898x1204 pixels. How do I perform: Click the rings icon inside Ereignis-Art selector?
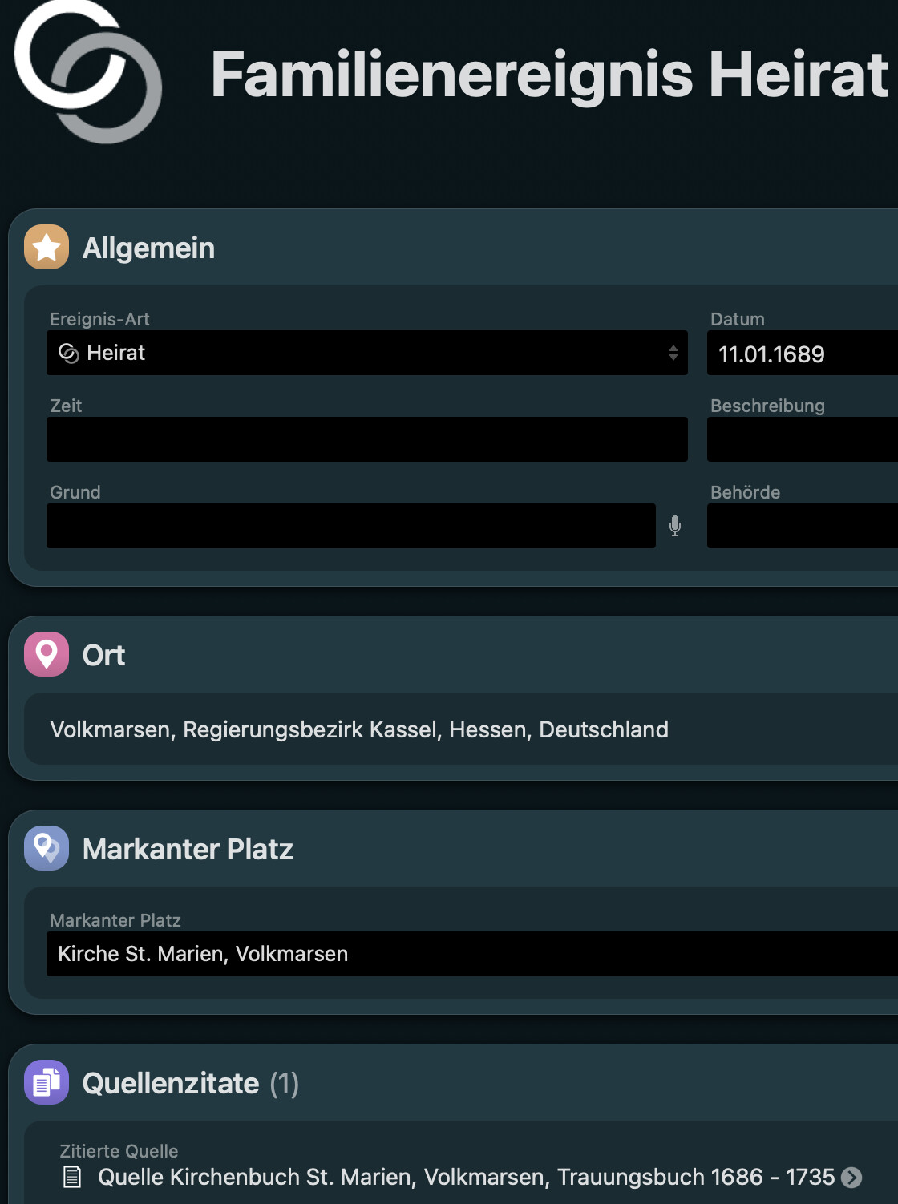(69, 353)
